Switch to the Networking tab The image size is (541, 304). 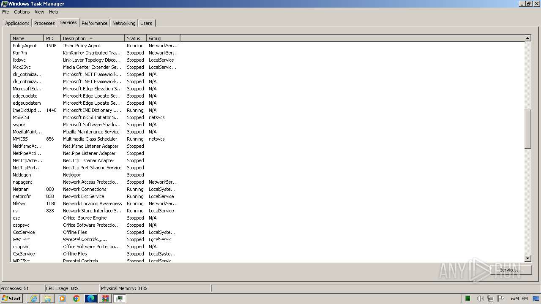click(x=124, y=23)
